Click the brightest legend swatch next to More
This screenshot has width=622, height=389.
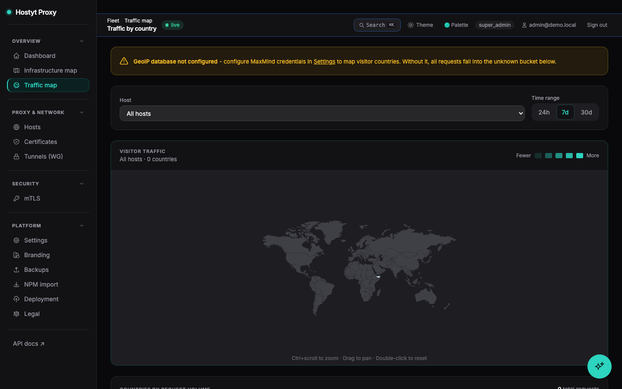(580, 156)
